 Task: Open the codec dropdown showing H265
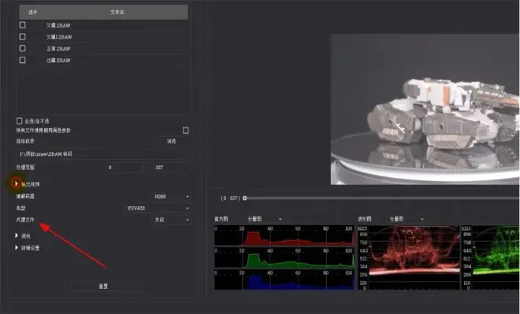[171, 197]
